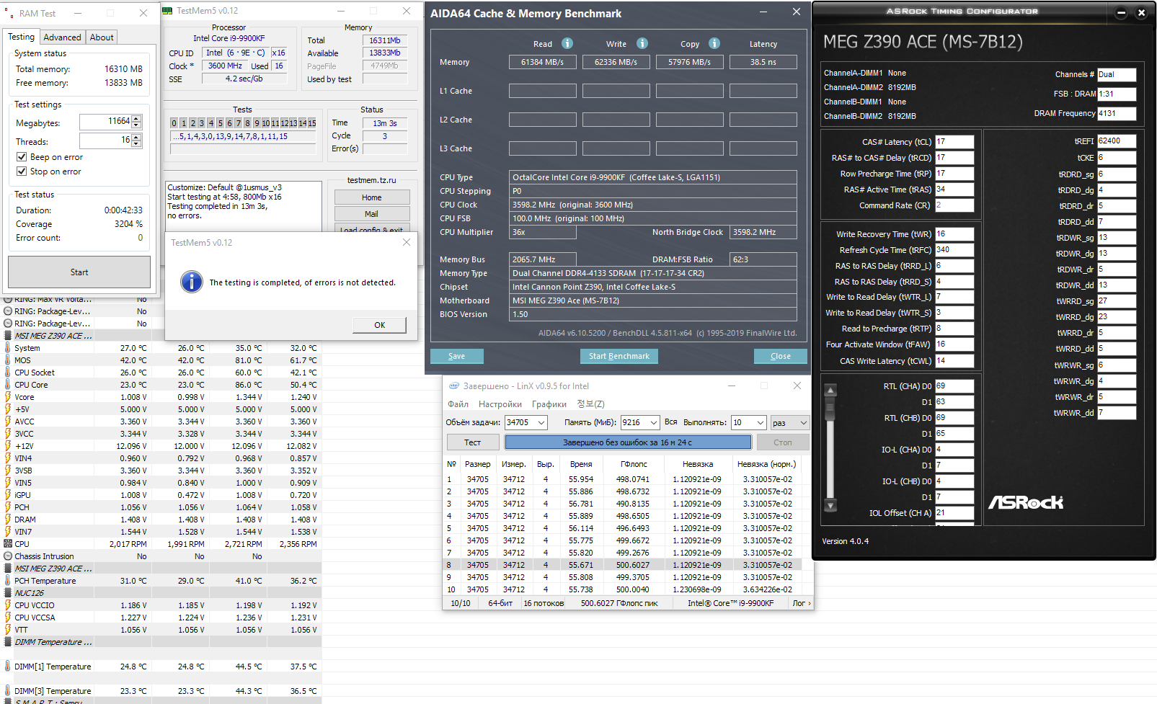Viewport: 1157px width, 704px height.
Task: Open the 정보(Z) menu in LinX
Action: click(x=590, y=404)
